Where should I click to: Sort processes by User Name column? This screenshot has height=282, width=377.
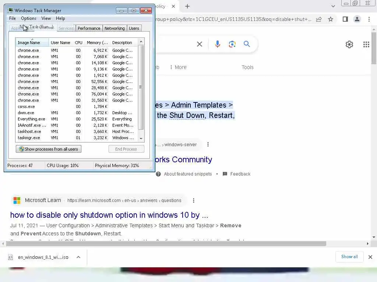pyautogui.click(x=61, y=43)
